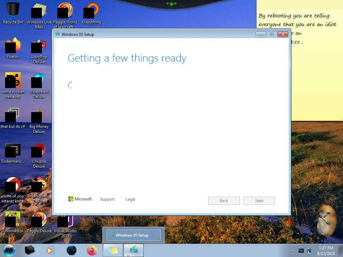This screenshot has width=343, height=257.
Task: Select the 'some russian ran a rat' icon
Action: pos(13,85)
